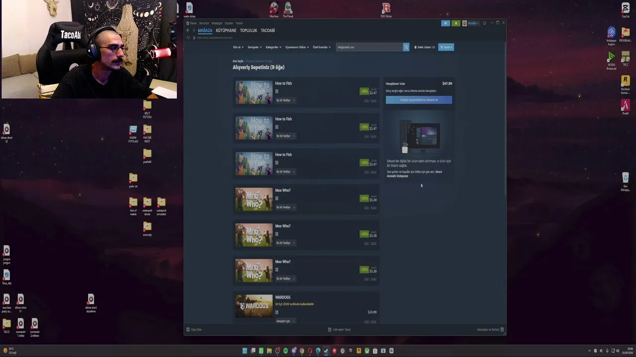Viewport: 636px width, 357px height.
Task: Launch Big Picture mode icon in Steam
Action: pos(484,23)
